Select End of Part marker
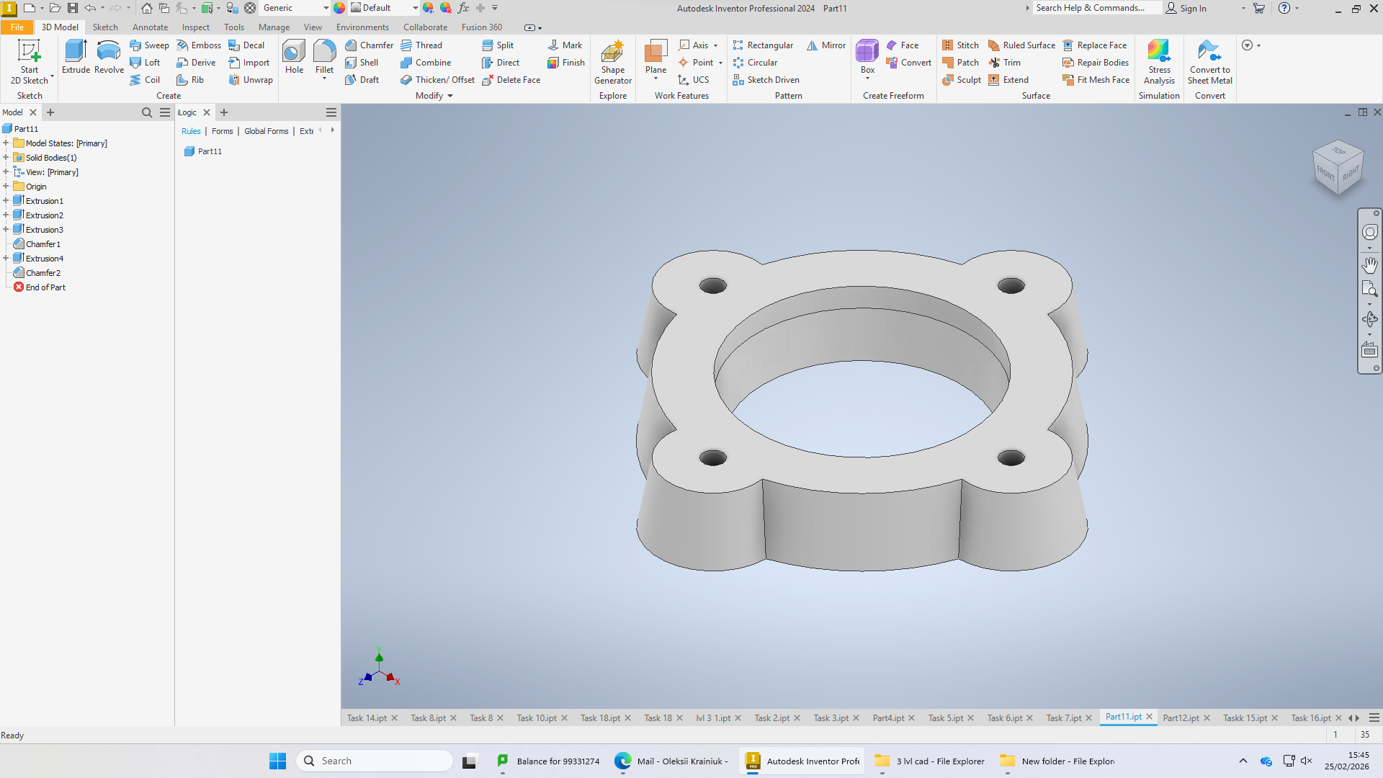 click(x=45, y=287)
